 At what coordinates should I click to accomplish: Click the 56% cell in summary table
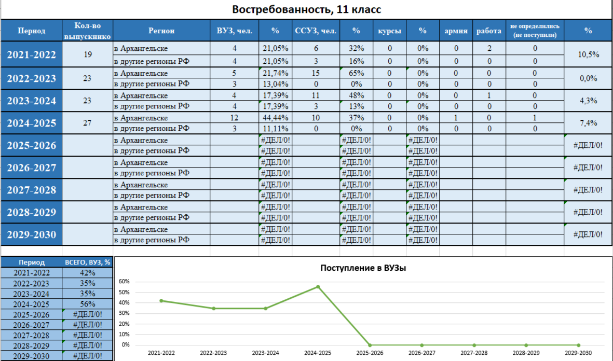pyautogui.click(x=87, y=304)
